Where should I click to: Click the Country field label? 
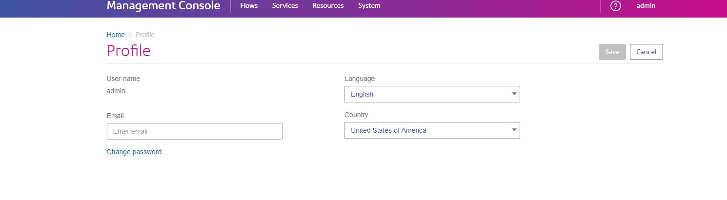pyautogui.click(x=356, y=115)
